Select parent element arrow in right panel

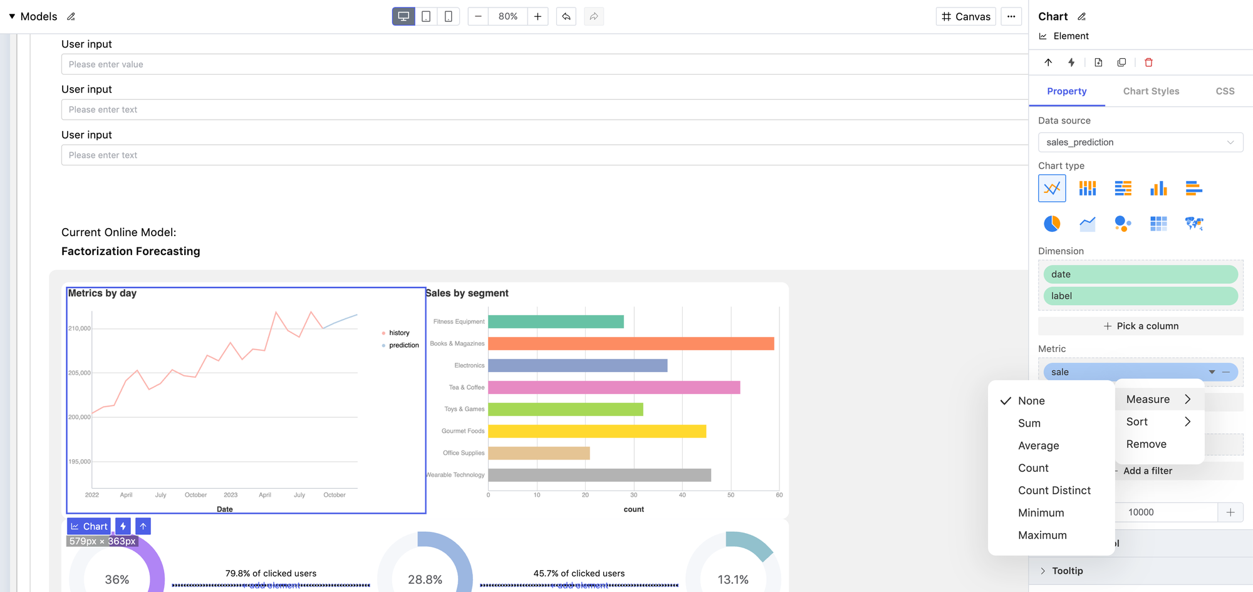[x=1048, y=62]
